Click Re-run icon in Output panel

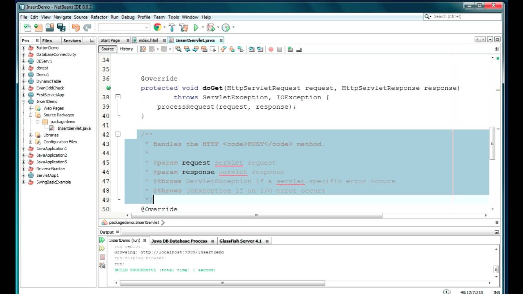[102, 240]
